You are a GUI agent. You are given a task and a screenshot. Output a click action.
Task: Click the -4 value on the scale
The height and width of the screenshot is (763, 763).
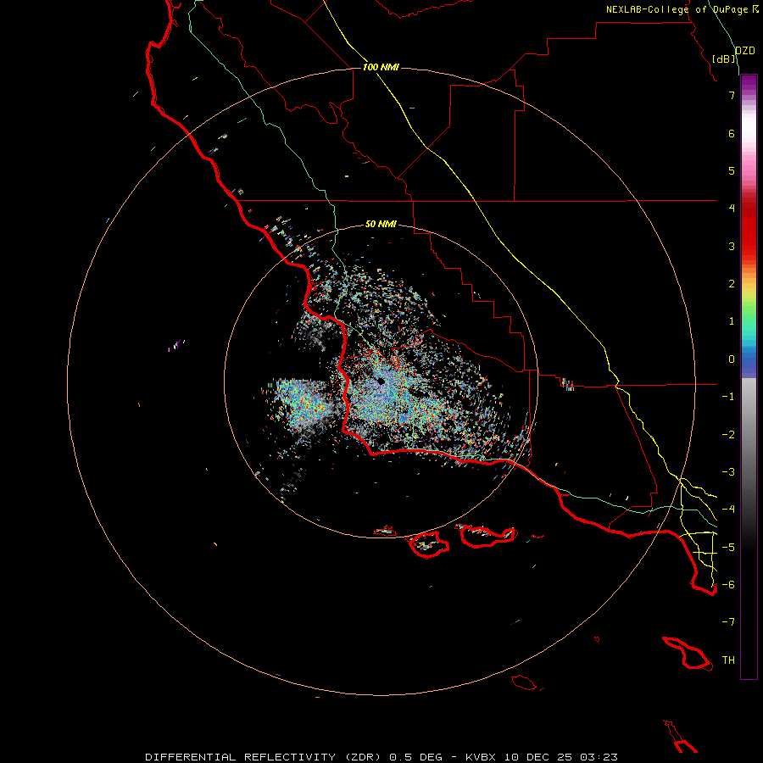[728, 510]
